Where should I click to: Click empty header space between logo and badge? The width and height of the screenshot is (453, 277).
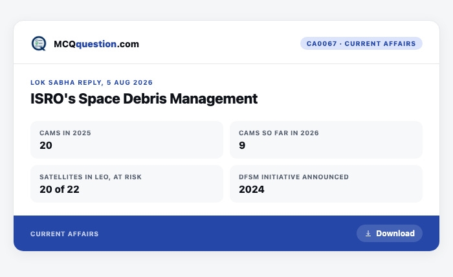(x=219, y=43)
